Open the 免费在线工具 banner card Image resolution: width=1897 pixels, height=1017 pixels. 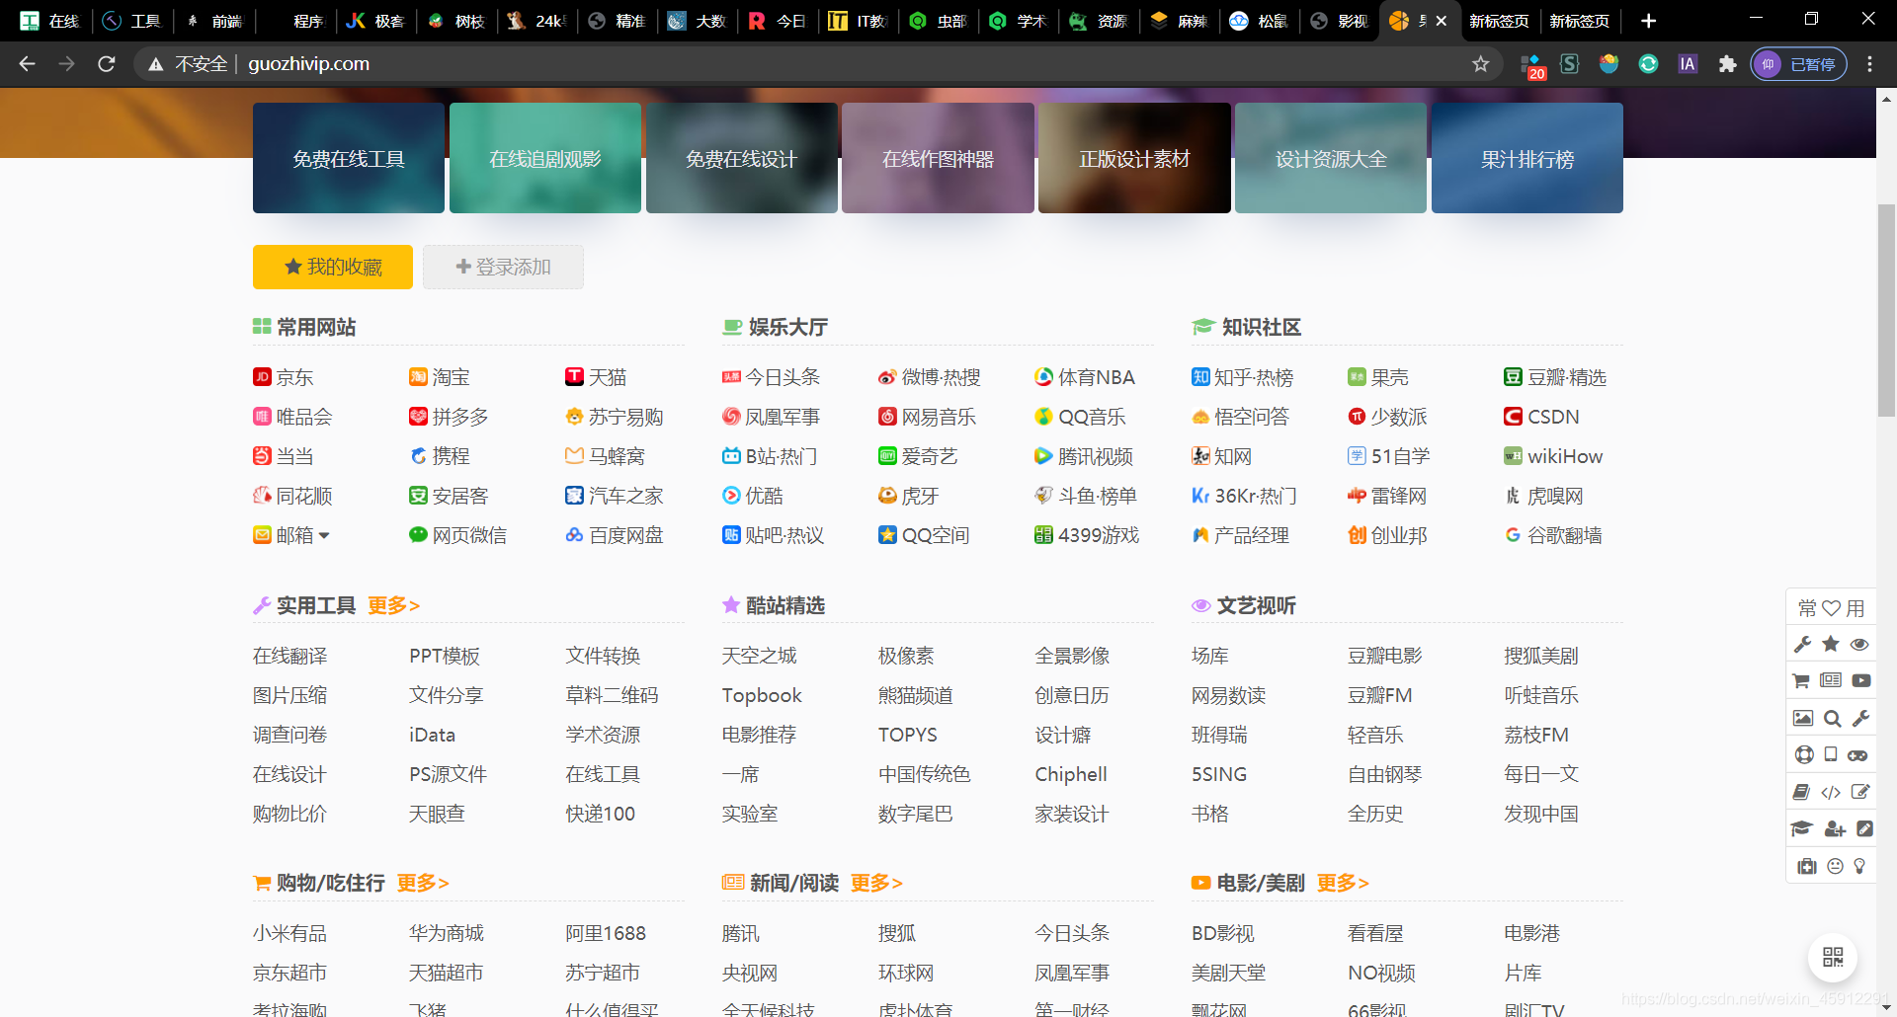coord(349,158)
